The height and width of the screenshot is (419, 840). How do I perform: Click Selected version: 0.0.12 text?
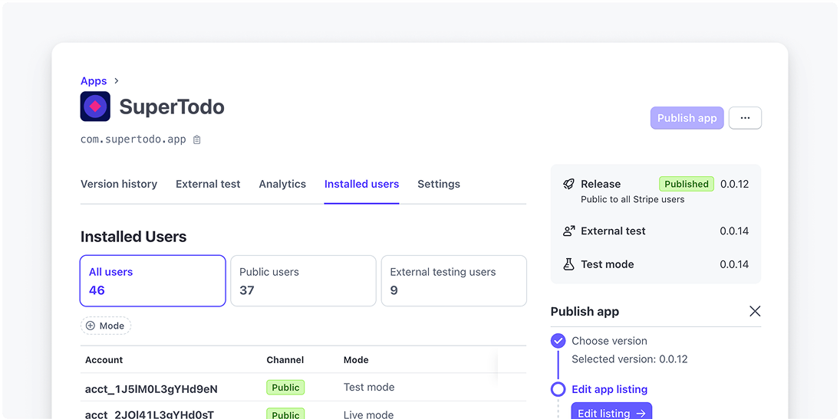[630, 359]
